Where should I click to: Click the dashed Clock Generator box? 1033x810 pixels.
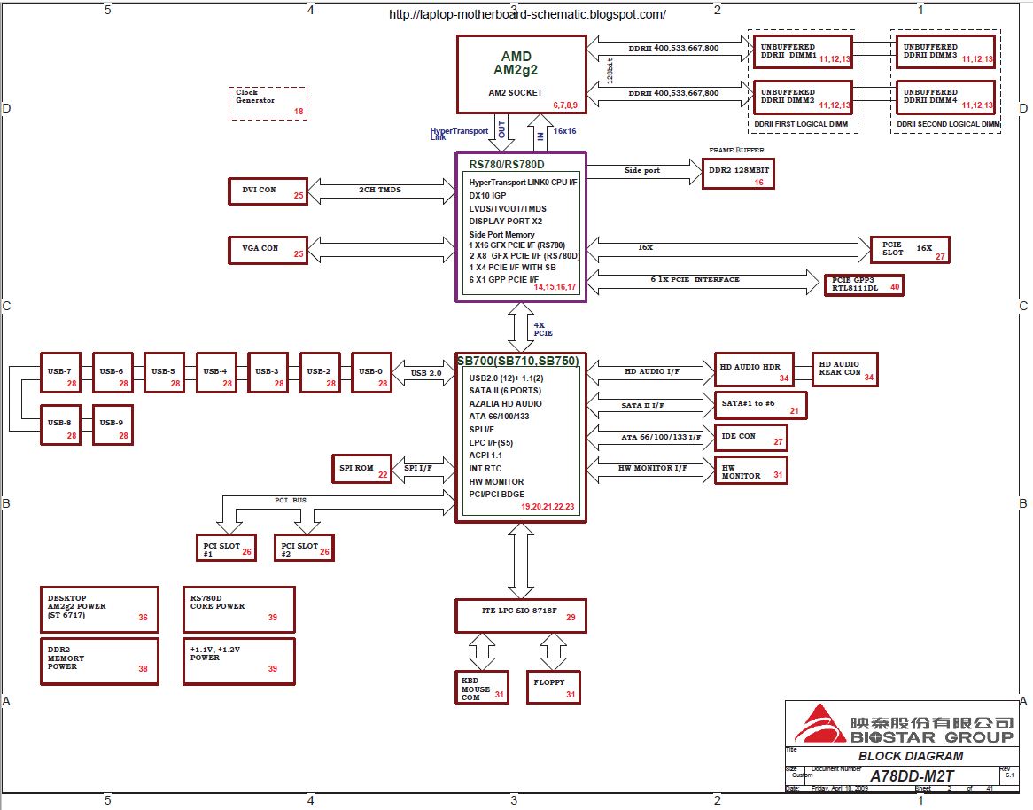click(x=268, y=103)
